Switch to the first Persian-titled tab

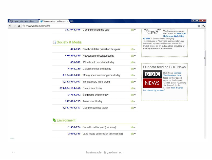point(23,21)
